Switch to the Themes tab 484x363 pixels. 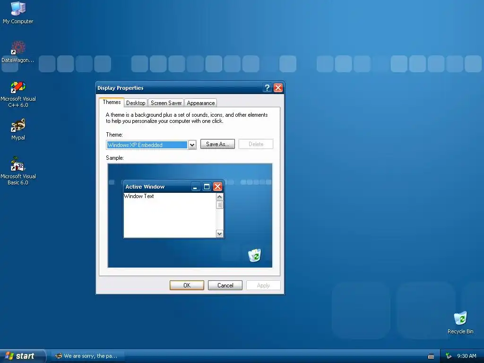pyautogui.click(x=112, y=102)
